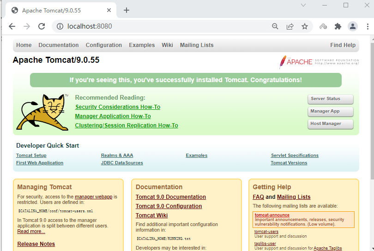
Task: Click the page vertical scrollbar thumb
Action: point(372,111)
